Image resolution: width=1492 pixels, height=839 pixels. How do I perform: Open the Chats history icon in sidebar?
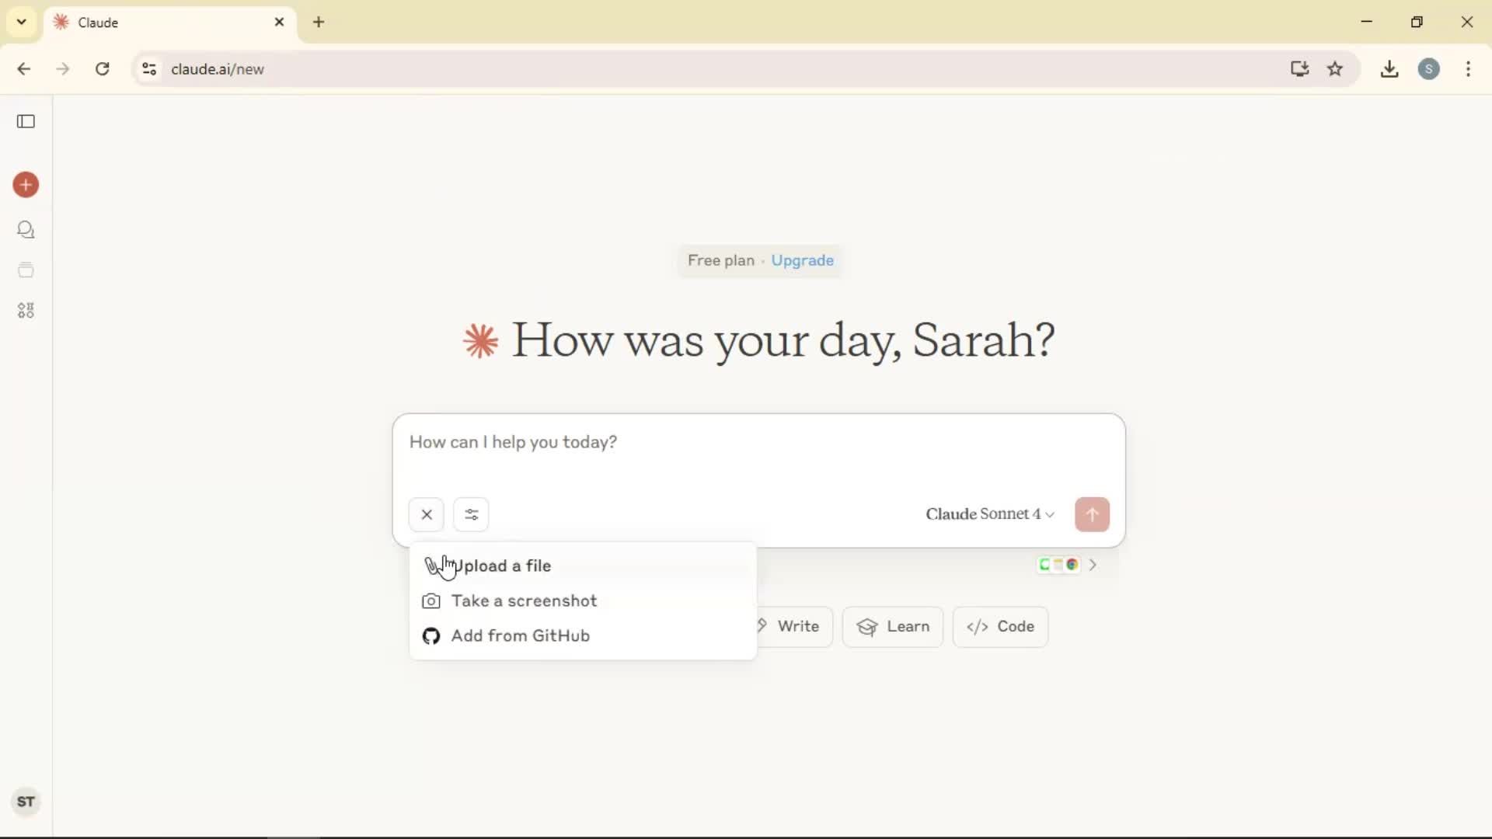[26, 230]
